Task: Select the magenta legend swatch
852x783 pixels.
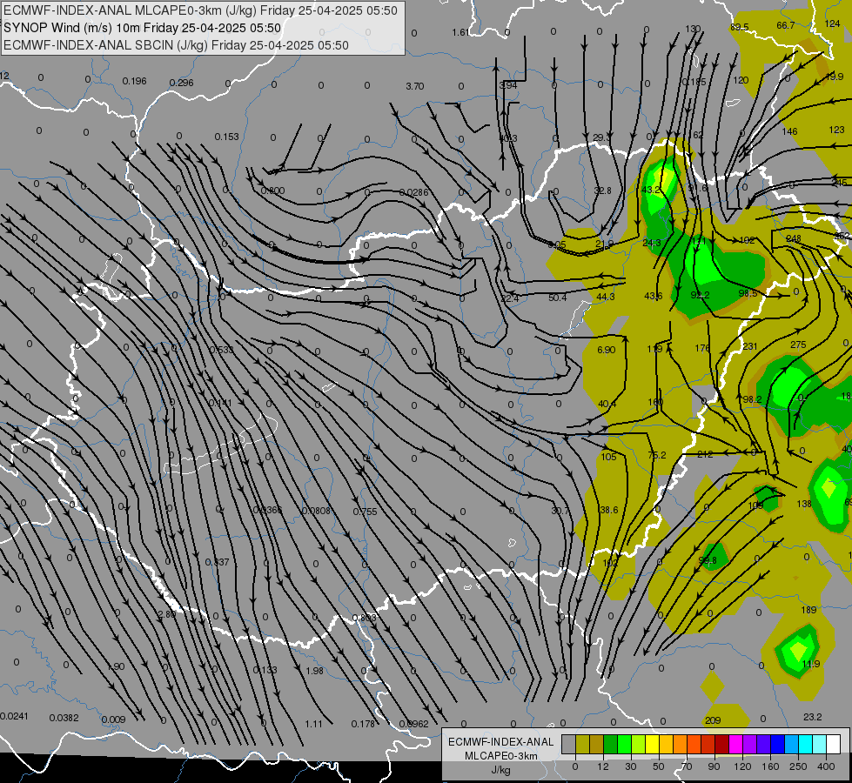Action: pyautogui.click(x=736, y=745)
